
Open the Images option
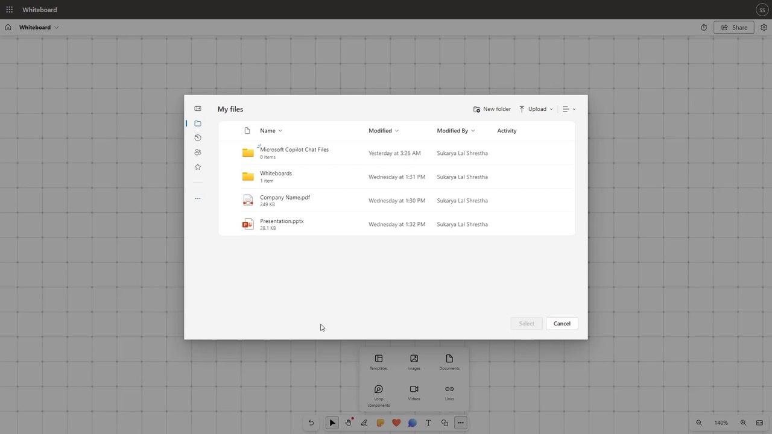tap(414, 362)
